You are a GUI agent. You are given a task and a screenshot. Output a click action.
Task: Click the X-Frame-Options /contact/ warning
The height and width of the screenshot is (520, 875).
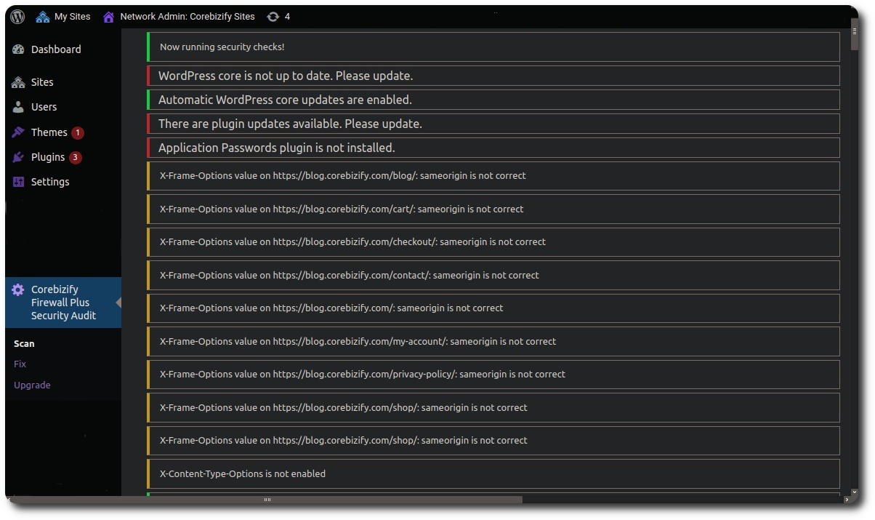point(493,276)
